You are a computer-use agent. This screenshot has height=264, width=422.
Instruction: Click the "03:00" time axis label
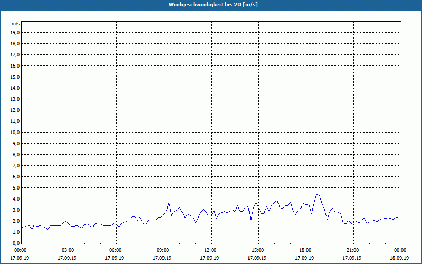click(69, 250)
